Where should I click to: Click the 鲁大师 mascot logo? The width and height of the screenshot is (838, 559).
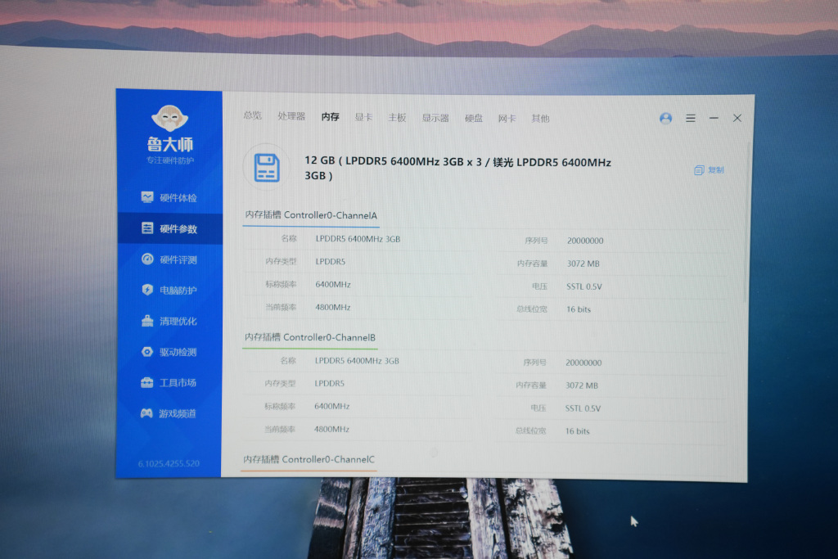[x=170, y=118]
